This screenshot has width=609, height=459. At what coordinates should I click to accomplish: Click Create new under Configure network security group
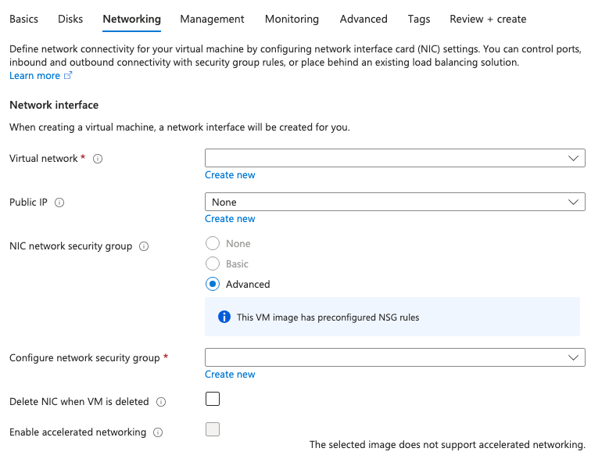tap(230, 375)
